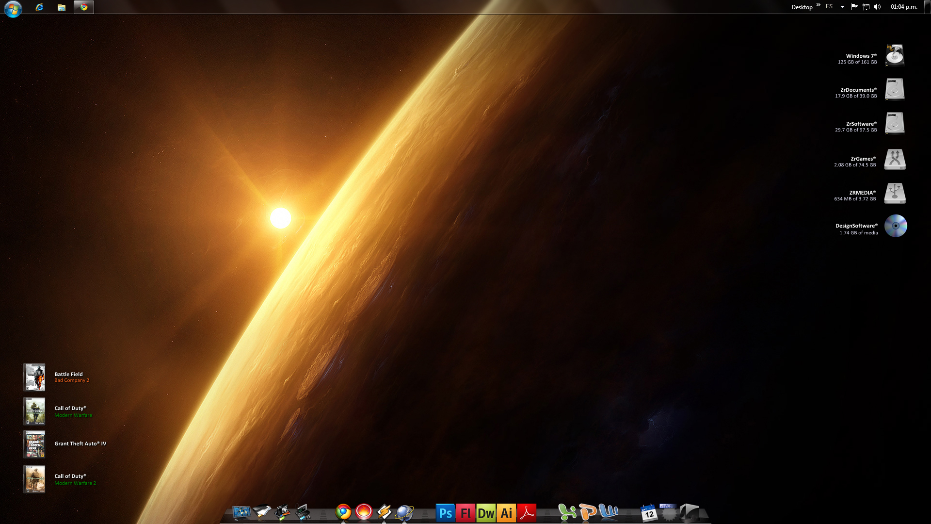Open the N/A weather dock icon
The width and height of the screenshot is (931, 524).
668,512
